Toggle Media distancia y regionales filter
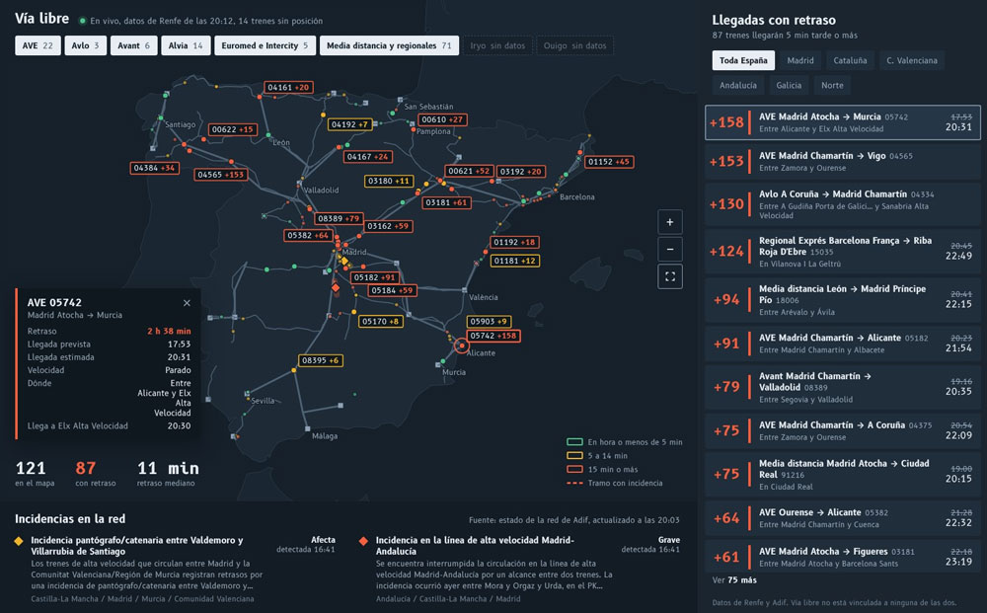The width and height of the screenshot is (987, 613). click(x=389, y=45)
